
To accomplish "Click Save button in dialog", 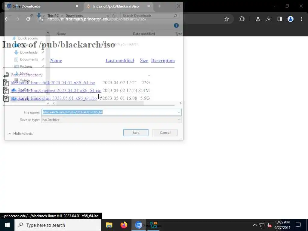I will [136, 133].
